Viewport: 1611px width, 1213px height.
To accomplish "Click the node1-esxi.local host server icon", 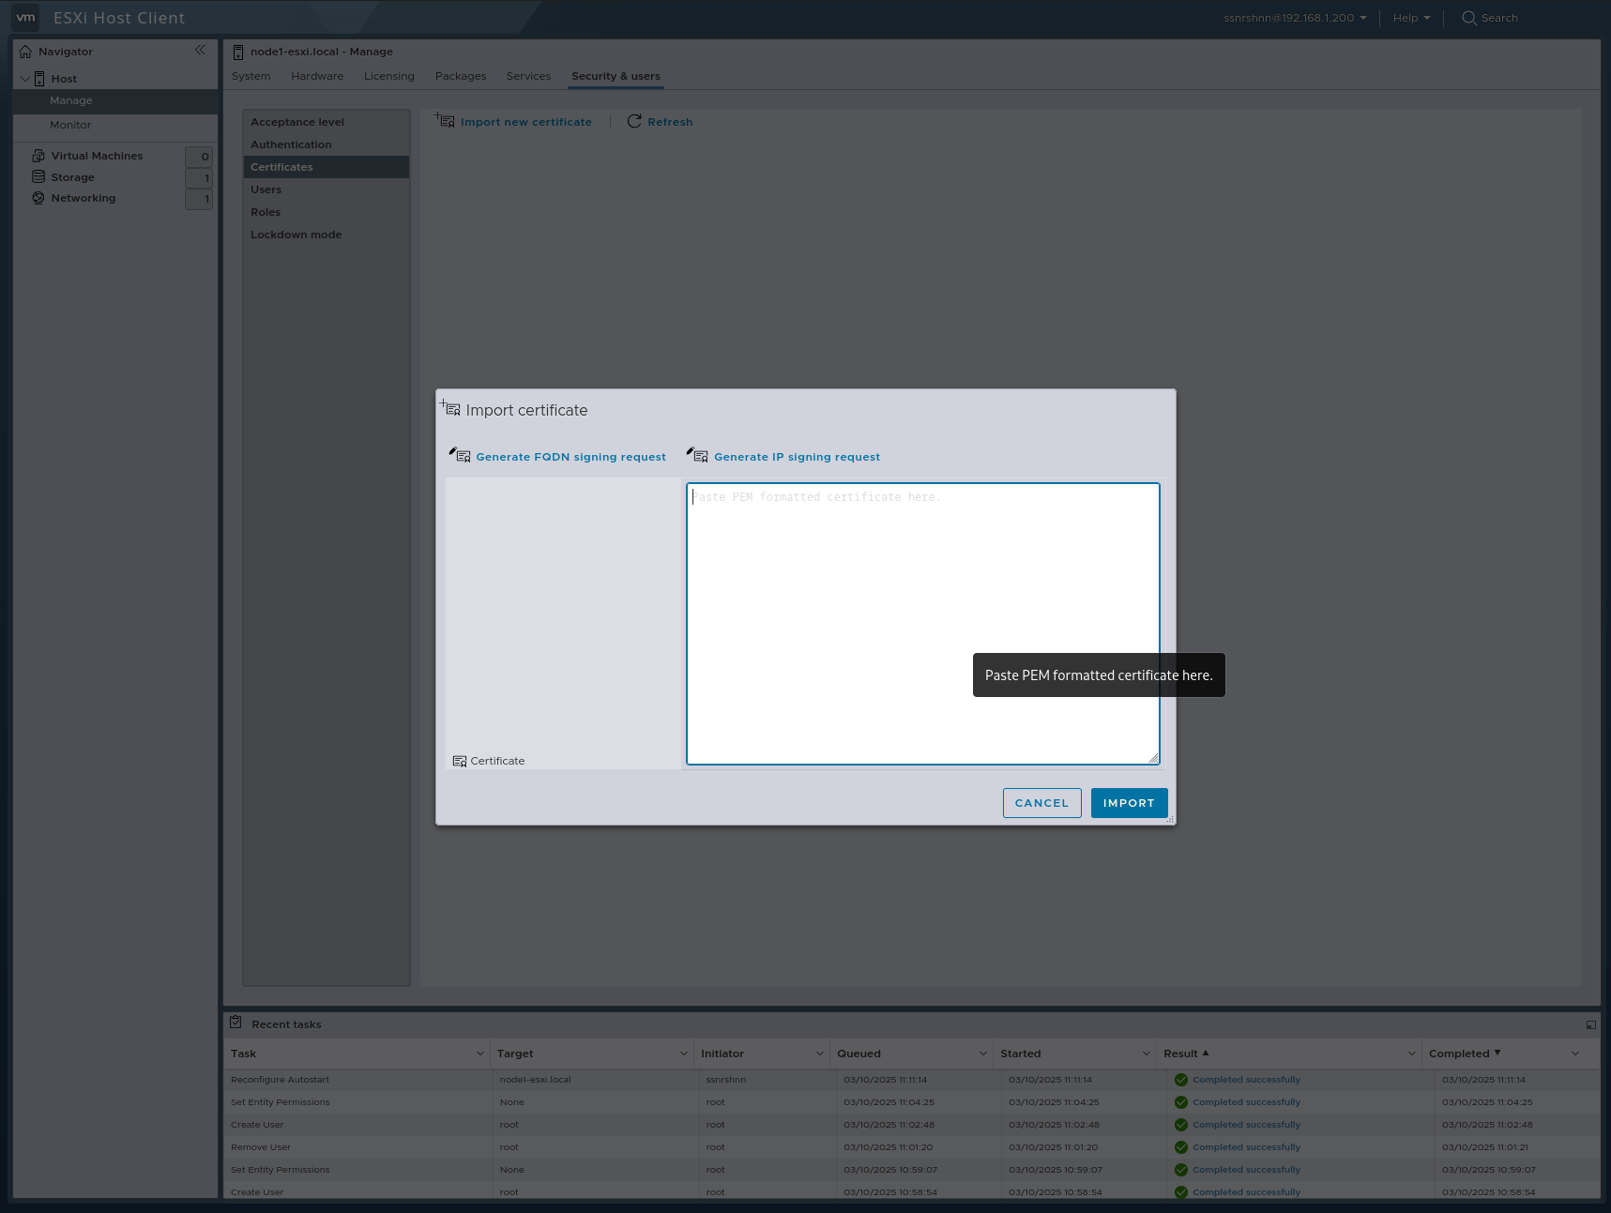I will click(x=238, y=51).
